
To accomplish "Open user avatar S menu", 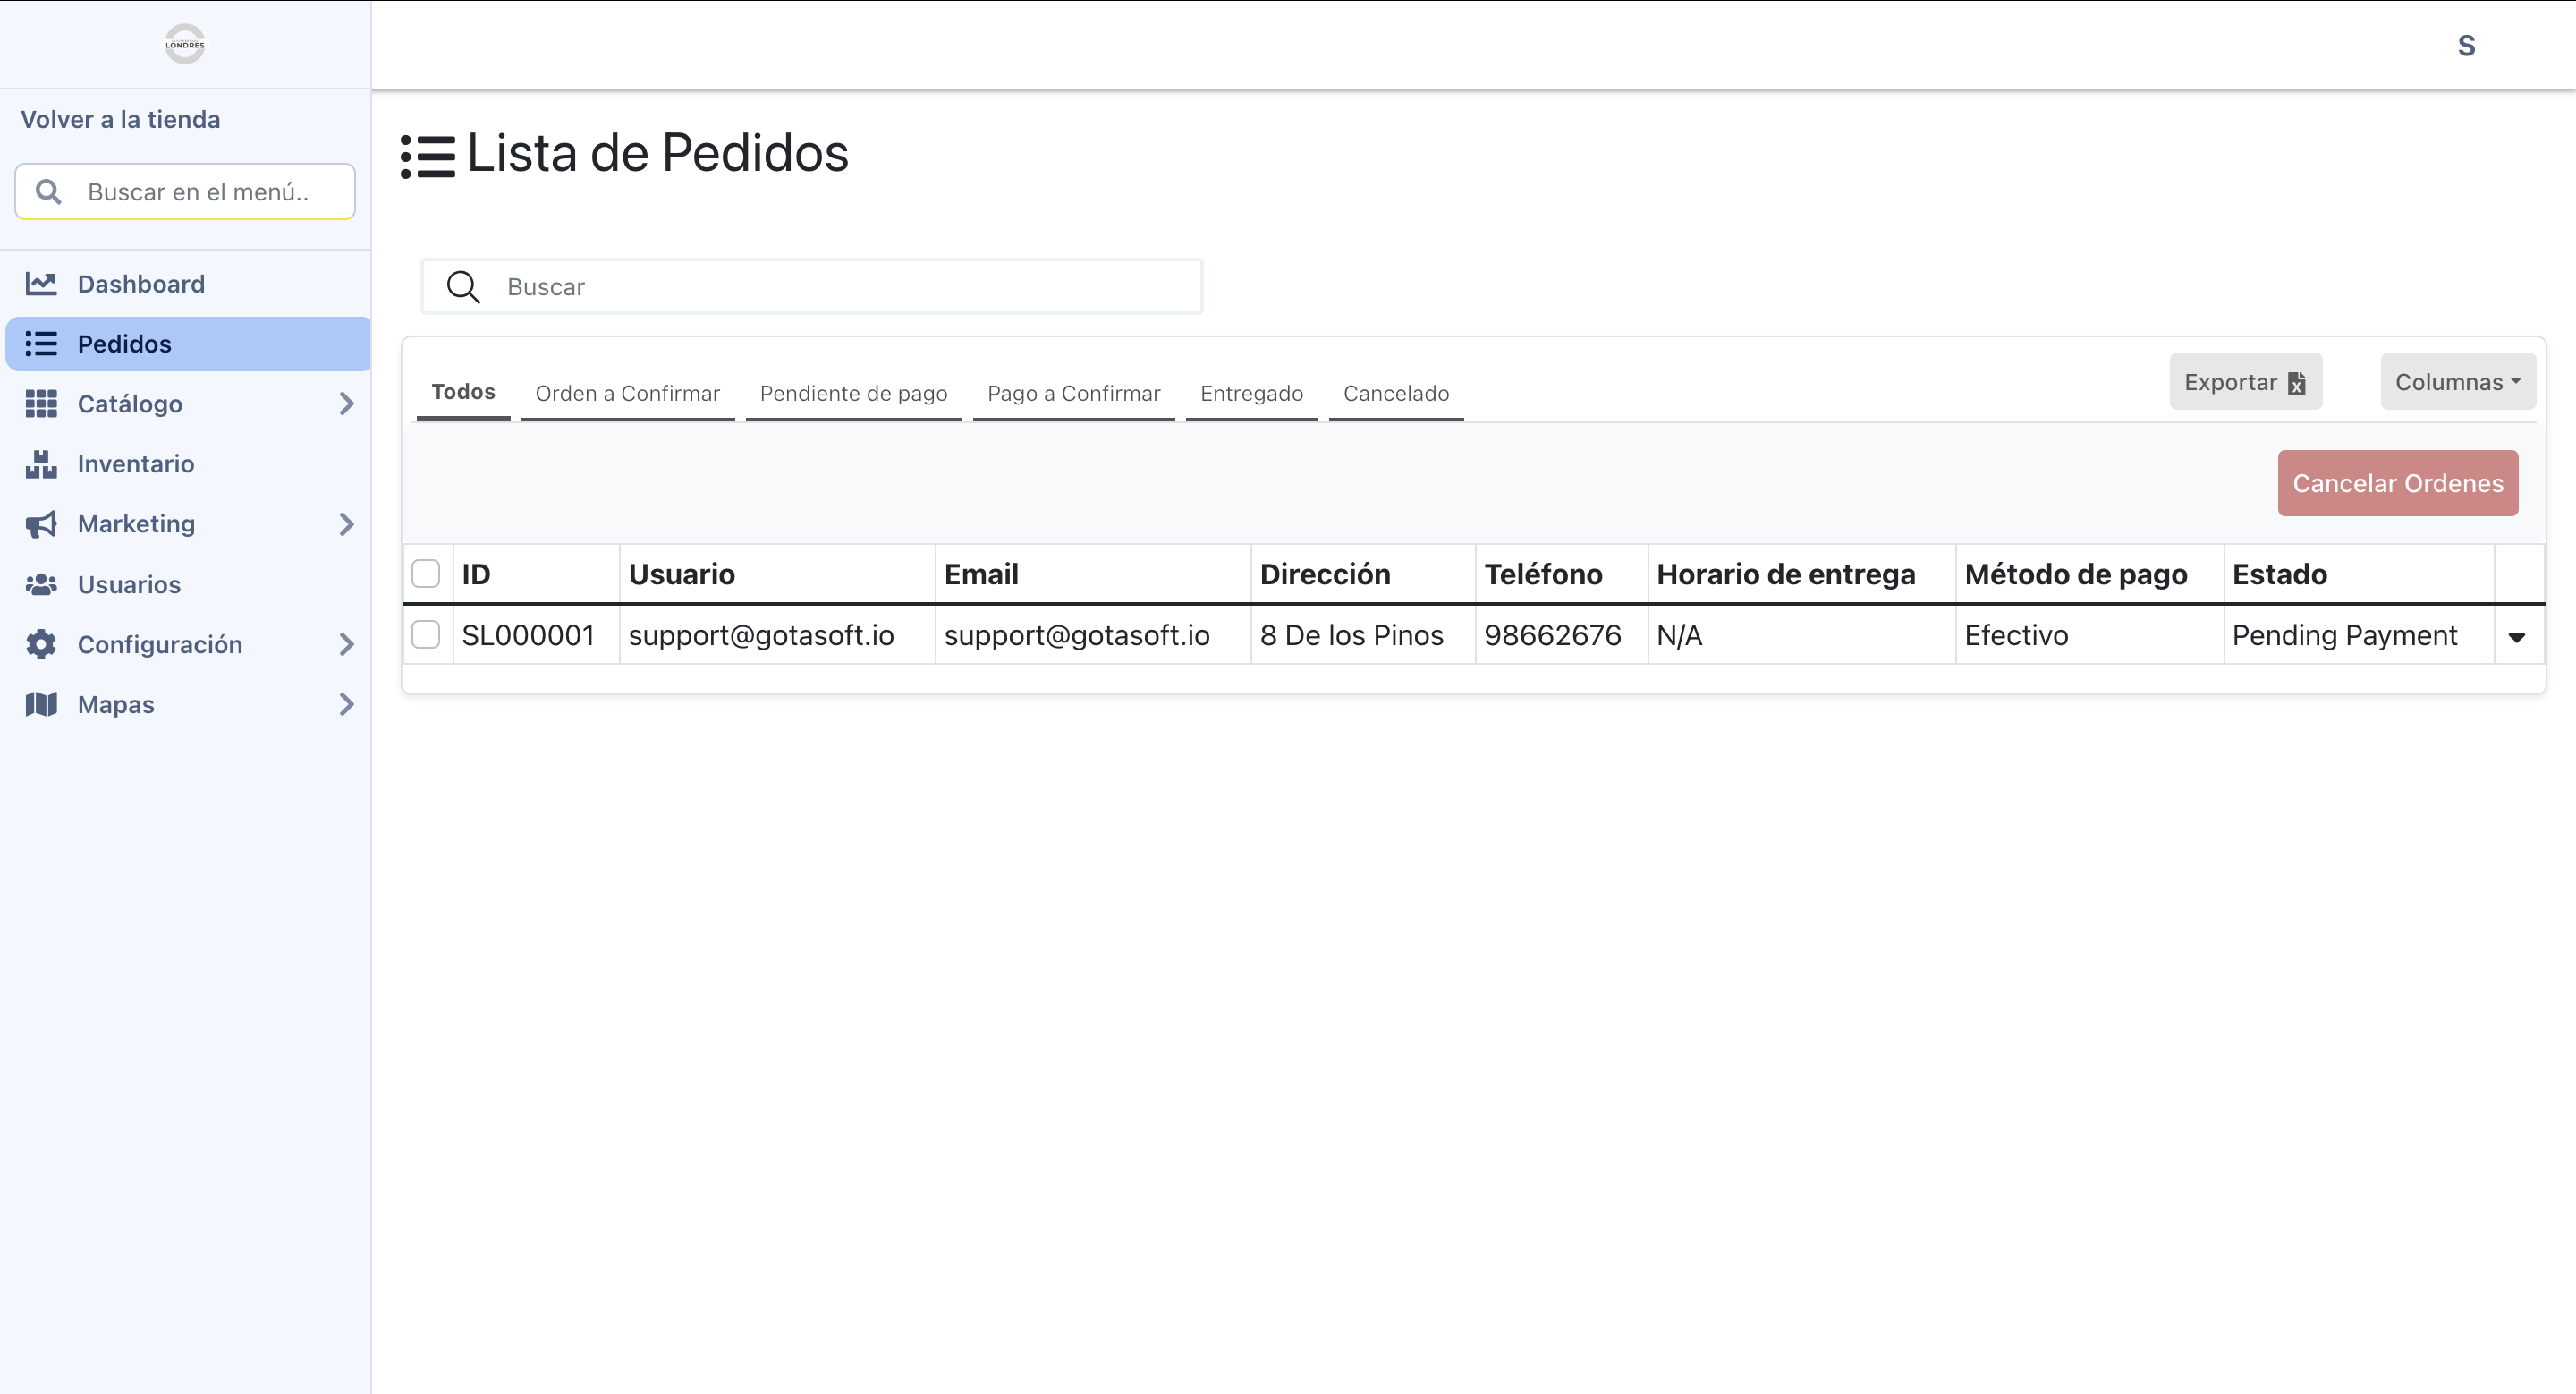I will click(x=2466, y=46).
